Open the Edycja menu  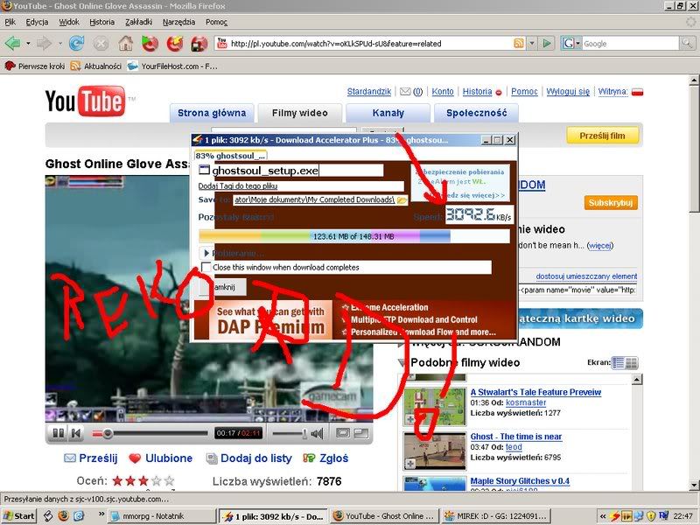(x=37, y=22)
